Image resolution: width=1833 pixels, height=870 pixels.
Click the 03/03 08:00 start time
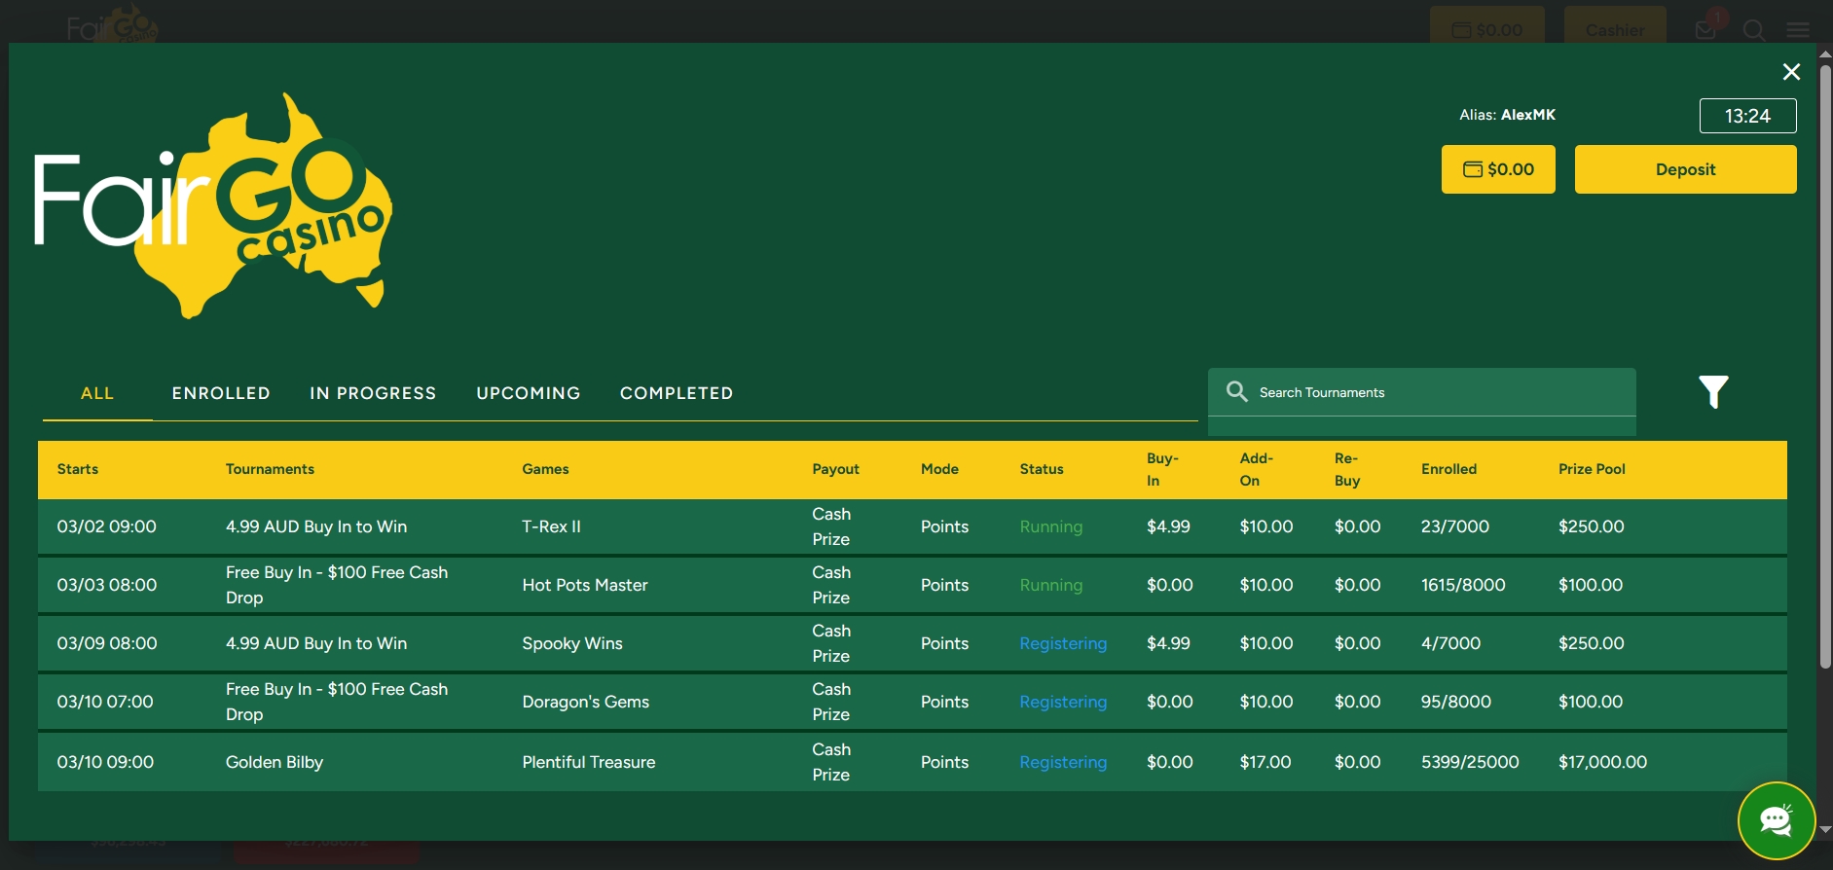pyautogui.click(x=106, y=585)
